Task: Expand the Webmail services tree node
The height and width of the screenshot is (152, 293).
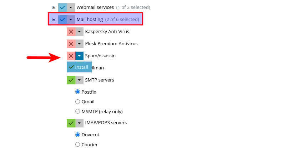Action: pos(54,7)
